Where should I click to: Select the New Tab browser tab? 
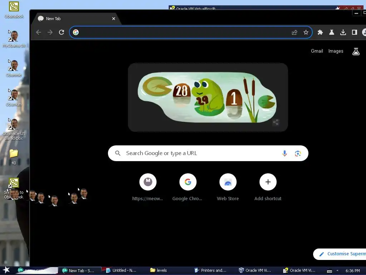[x=76, y=19]
